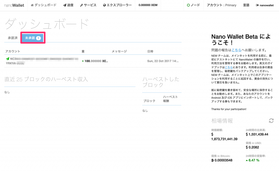Click the paper plane icon beside 送信
Viewport: 279px width, 173px height.
(65, 5)
